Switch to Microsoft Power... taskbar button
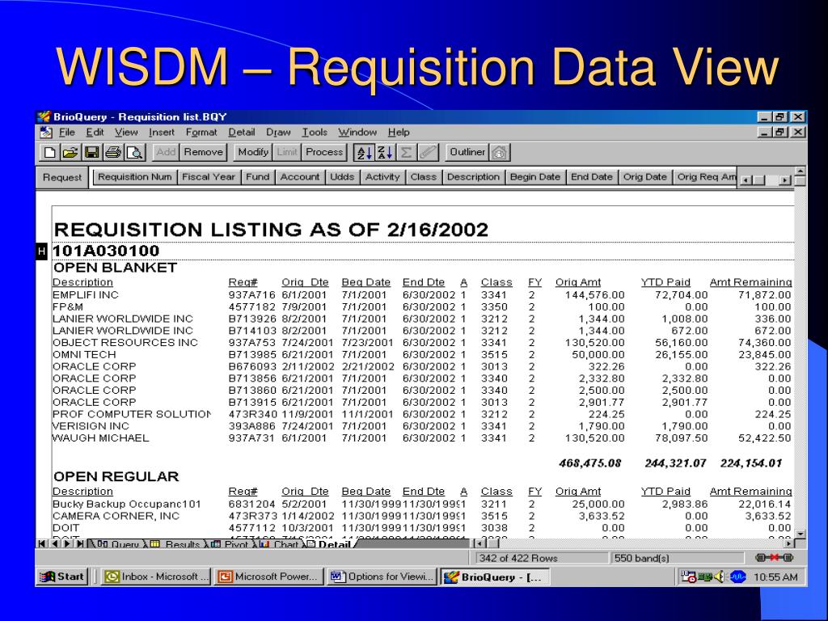828x621 pixels. 268,577
